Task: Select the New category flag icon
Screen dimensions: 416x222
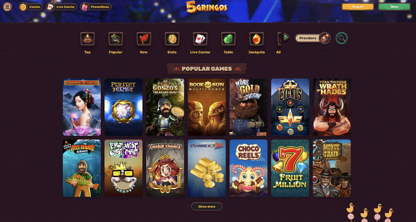Action: tap(144, 38)
